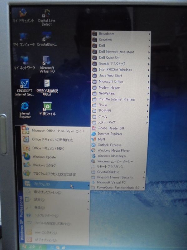The height and width of the screenshot is (250, 187).
Task: Open the マイ ドキュメント desktop icon
Action: tap(23, 16)
